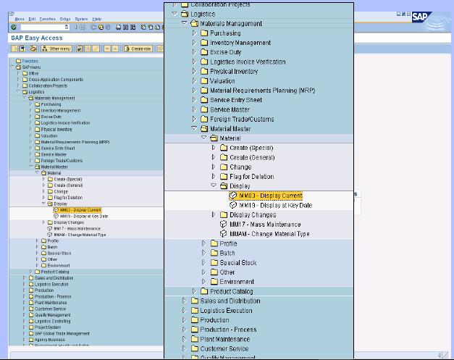Expand Product Catalog in enlarged panel
This screenshot has height=360, width=454.
[x=194, y=291]
